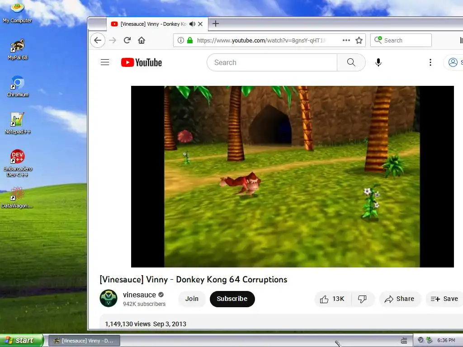Share the video
Viewport: 463px width, 347px height.
click(x=400, y=299)
